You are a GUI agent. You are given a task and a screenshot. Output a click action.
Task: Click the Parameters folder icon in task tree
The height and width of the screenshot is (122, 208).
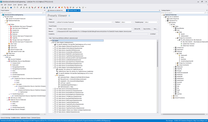(57, 75)
